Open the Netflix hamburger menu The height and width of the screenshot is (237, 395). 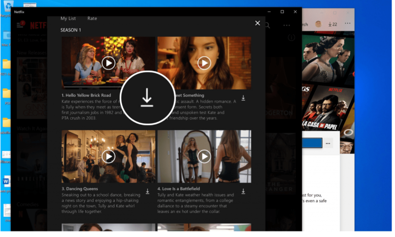pyautogui.click(x=19, y=25)
